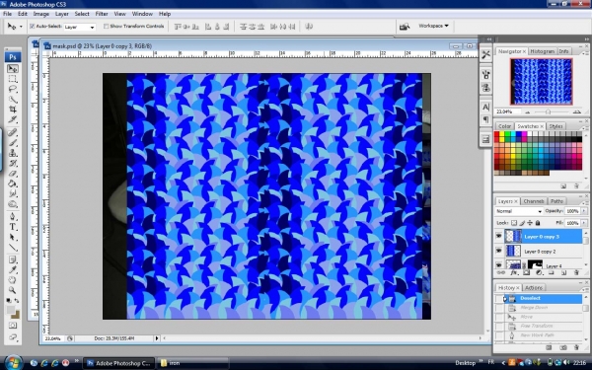
Task: Switch to the Channels tab
Action: tap(534, 201)
